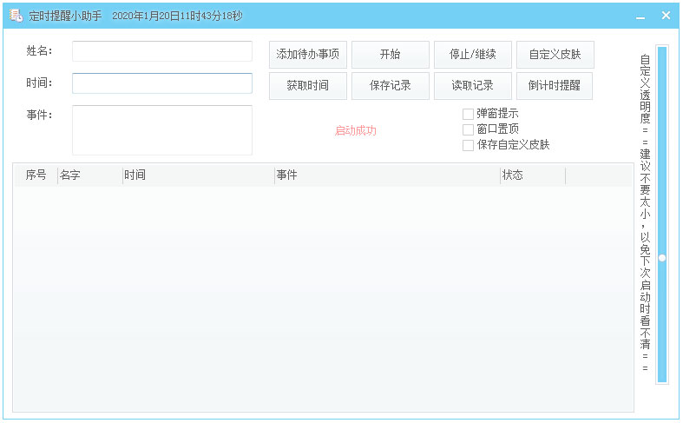Sort by the 时间 column header

pos(198,175)
